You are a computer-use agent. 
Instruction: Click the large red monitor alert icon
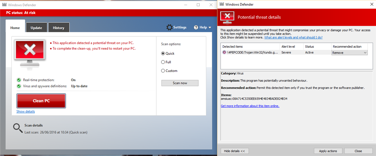point(30,54)
